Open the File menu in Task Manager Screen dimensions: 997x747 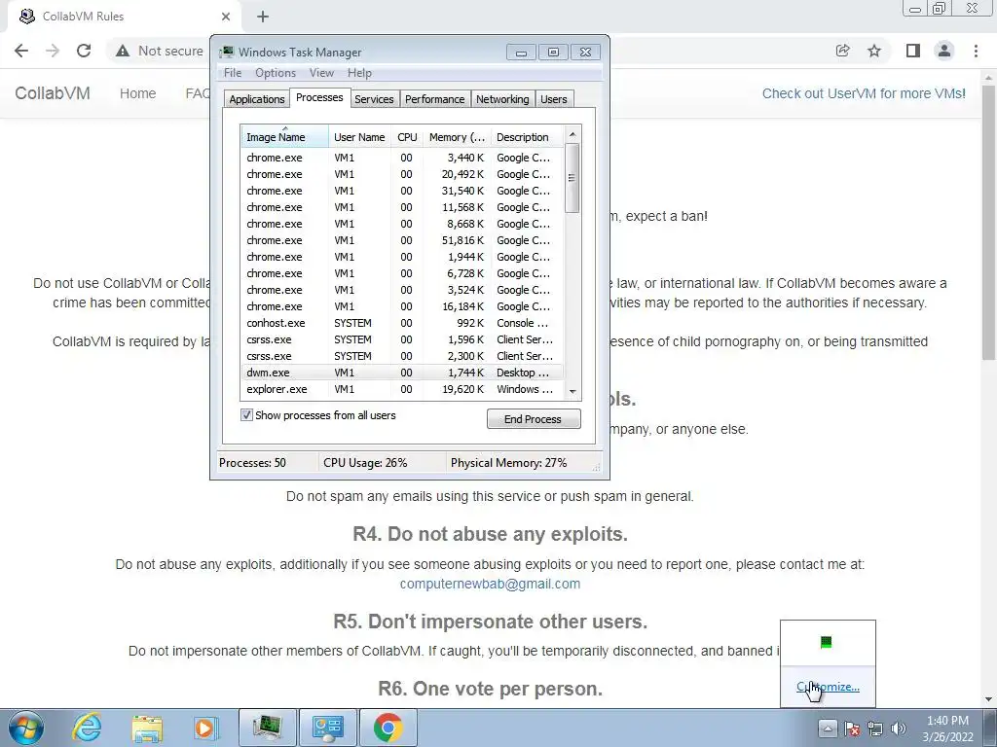coord(233,73)
